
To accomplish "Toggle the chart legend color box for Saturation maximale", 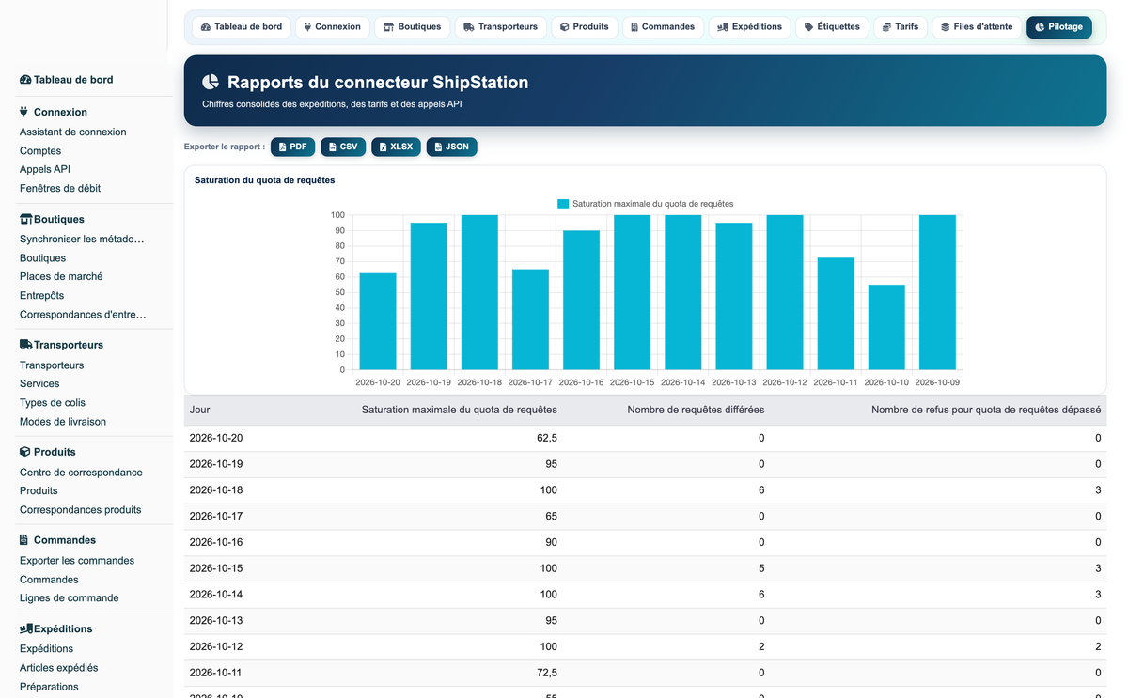I will pyautogui.click(x=563, y=204).
